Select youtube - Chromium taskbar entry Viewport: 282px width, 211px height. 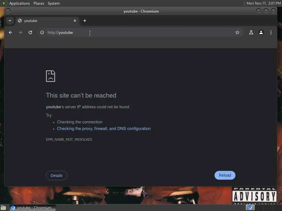(32, 208)
